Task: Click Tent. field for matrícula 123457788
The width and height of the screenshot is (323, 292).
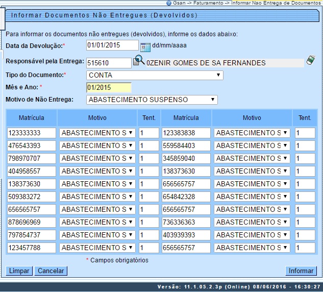Action: [x=148, y=248]
